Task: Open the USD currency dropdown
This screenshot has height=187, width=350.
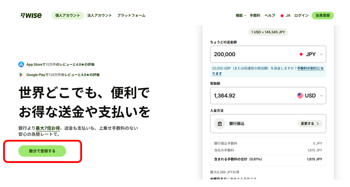Action: coord(310,96)
